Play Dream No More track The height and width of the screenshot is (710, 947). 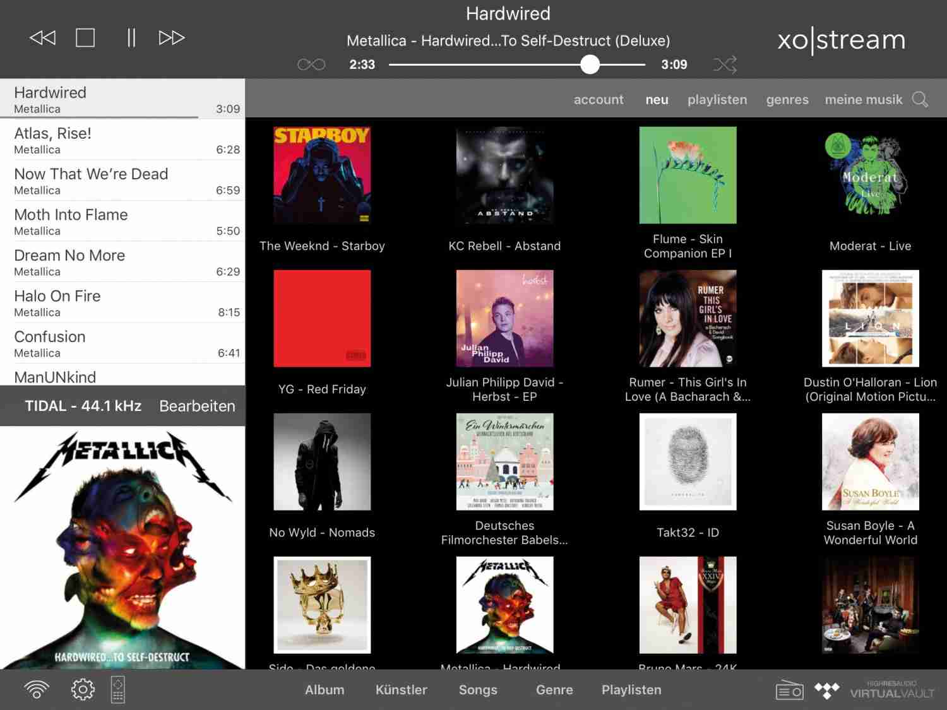point(122,262)
